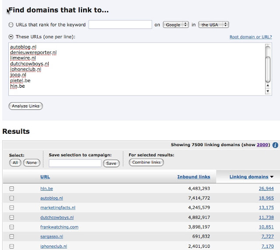Save selection to campaign button
Screen dimensions: 280x250
click(x=111, y=163)
